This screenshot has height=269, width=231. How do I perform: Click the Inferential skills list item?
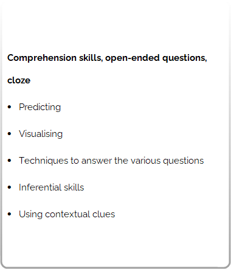(51, 187)
